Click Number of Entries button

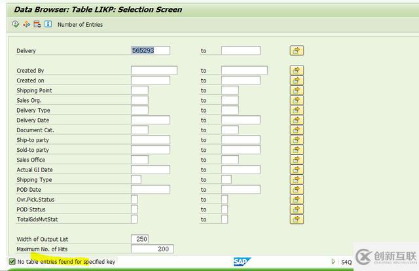coord(80,25)
